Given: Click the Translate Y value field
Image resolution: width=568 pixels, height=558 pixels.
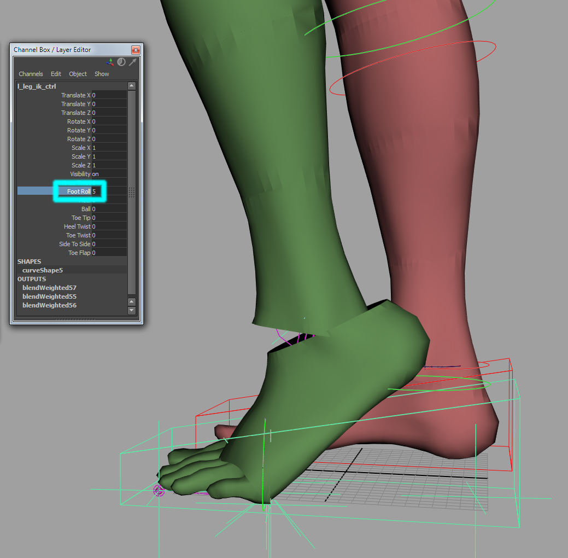Looking at the screenshot, I should (109, 104).
